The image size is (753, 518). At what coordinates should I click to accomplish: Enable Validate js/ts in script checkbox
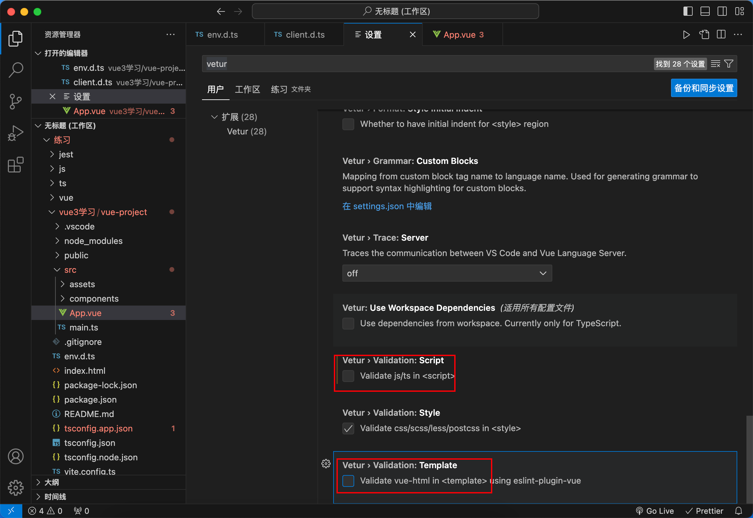[x=348, y=376]
